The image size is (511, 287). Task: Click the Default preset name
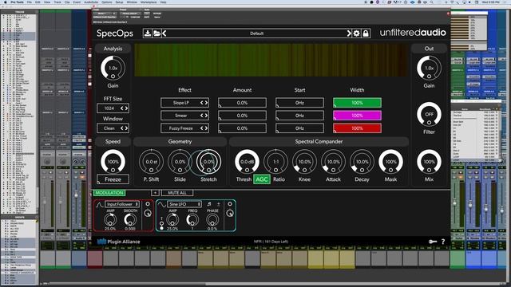pyautogui.click(x=256, y=33)
